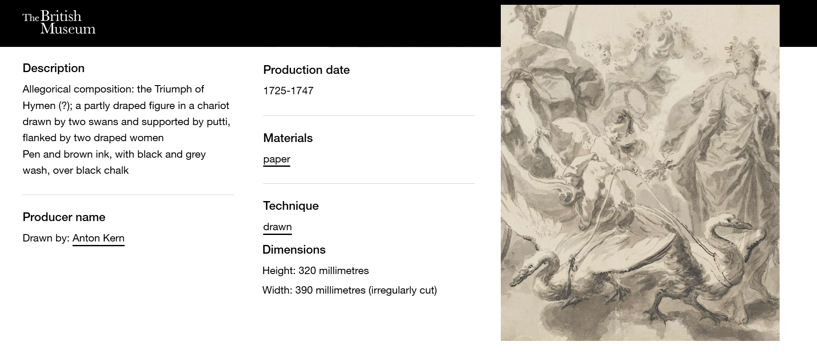817x357 pixels.
Task: Click the Production date heading
Action: [x=306, y=70]
